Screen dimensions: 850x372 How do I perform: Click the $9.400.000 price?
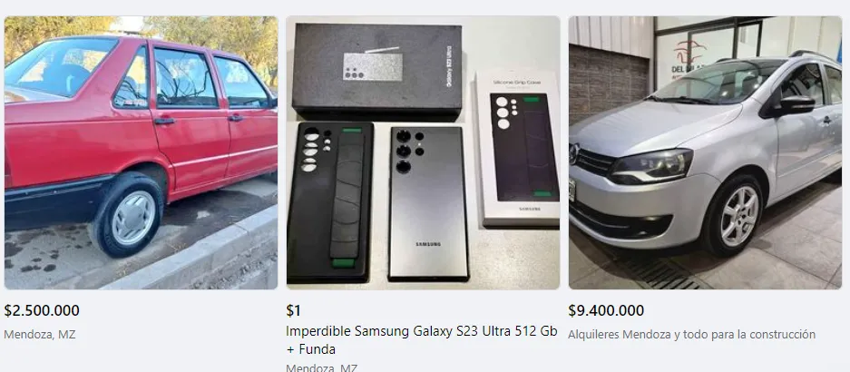pos(606,310)
